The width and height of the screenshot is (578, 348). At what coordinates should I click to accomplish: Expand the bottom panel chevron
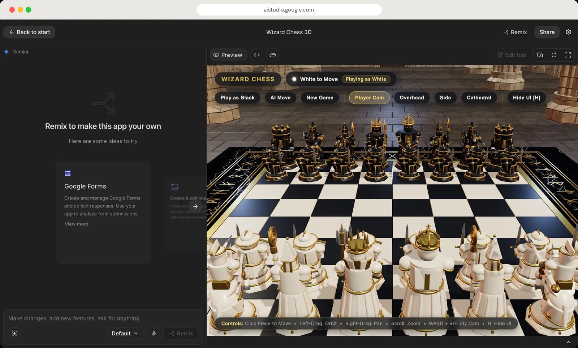pos(568,342)
